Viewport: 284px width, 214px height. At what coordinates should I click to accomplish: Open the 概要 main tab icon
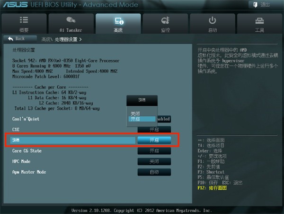(24, 20)
